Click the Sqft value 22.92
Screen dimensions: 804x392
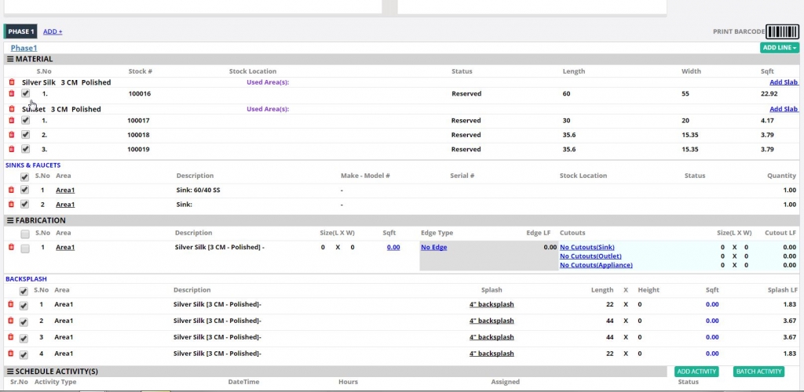click(x=769, y=93)
